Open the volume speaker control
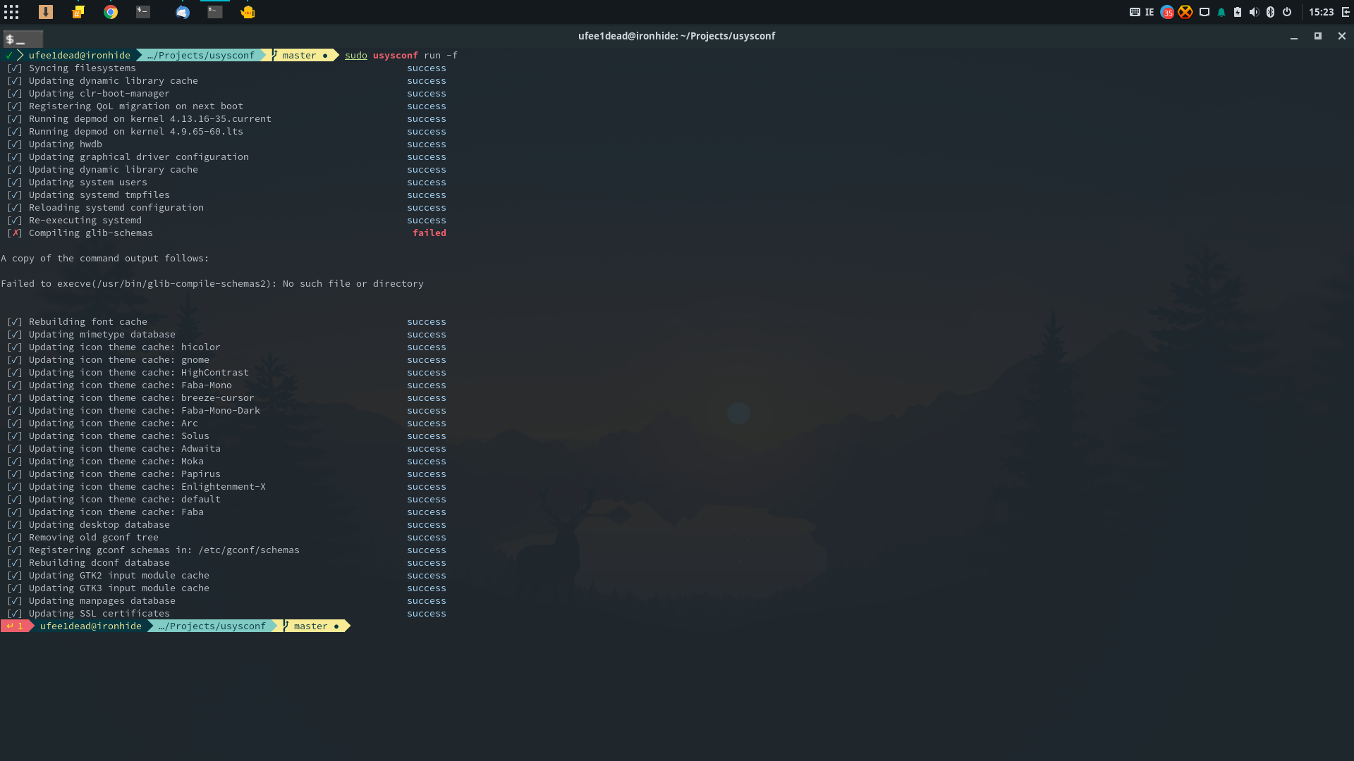 (1254, 12)
